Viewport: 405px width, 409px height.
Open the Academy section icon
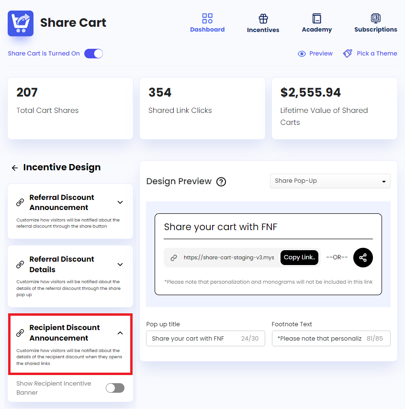(316, 18)
